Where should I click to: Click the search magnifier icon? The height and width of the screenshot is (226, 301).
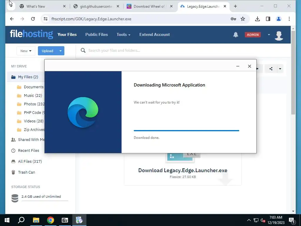click(83, 51)
